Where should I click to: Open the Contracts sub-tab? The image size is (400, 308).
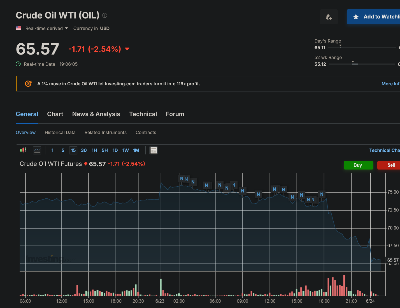pyautogui.click(x=146, y=132)
